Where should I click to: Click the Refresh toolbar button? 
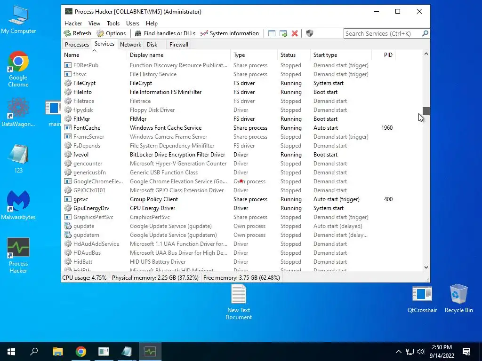pyautogui.click(x=78, y=33)
